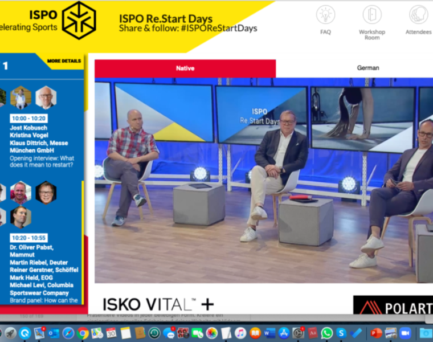Click Reiner Gerstner, Schöffel
433x342 pixels.
pos(44,270)
